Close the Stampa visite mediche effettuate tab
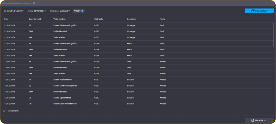 click(34, 3)
